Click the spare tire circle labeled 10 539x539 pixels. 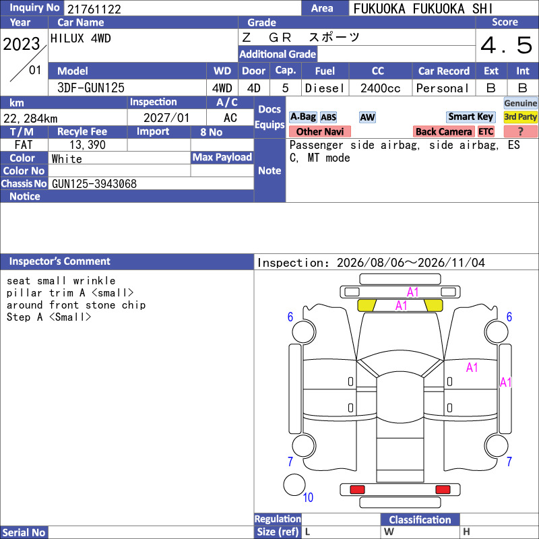tap(294, 484)
